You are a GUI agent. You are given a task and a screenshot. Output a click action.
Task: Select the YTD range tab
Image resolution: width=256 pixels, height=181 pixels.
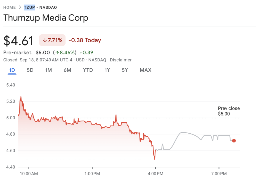pyautogui.click(x=88, y=70)
